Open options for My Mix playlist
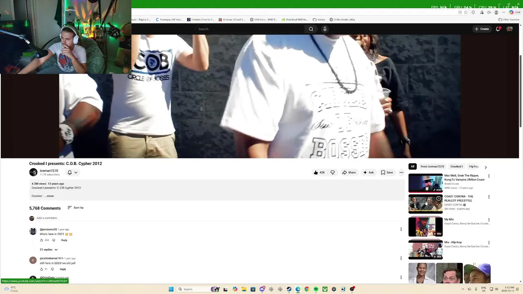This screenshot has height=294, width=523. tap(489, 220)
